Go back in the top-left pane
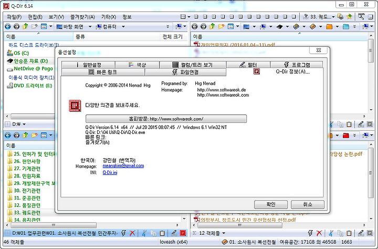The image size is (378, 249). (x=8, y=27)
